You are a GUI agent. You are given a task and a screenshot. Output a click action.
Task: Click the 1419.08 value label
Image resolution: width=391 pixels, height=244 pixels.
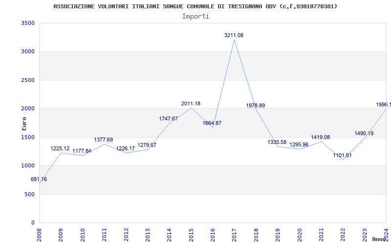(x=320, y=138)
